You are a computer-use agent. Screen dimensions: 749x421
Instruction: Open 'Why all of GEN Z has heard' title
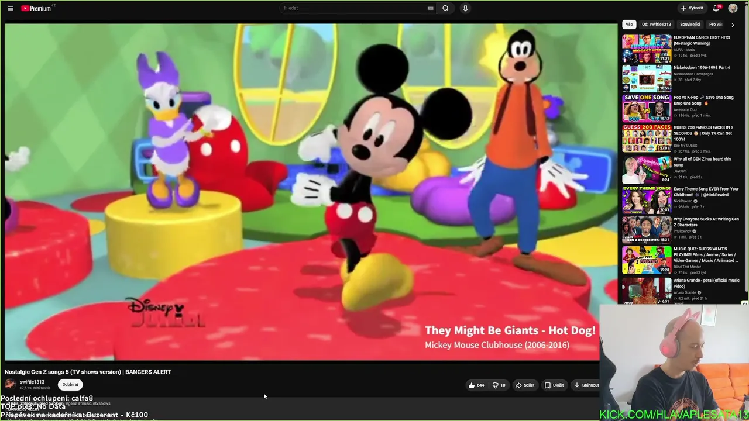tap(702, 162)
